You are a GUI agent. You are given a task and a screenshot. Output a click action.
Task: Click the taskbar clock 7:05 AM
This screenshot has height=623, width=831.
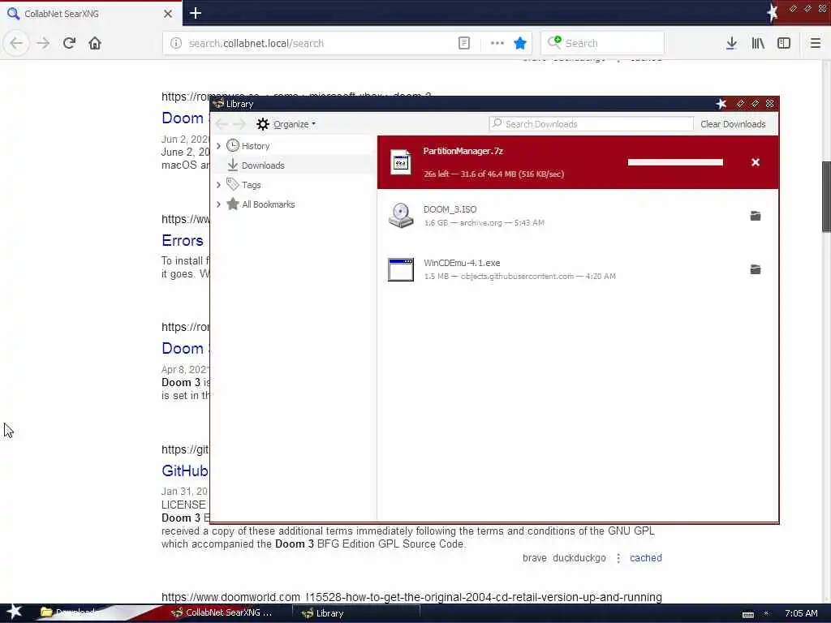[x=801, y=613]
